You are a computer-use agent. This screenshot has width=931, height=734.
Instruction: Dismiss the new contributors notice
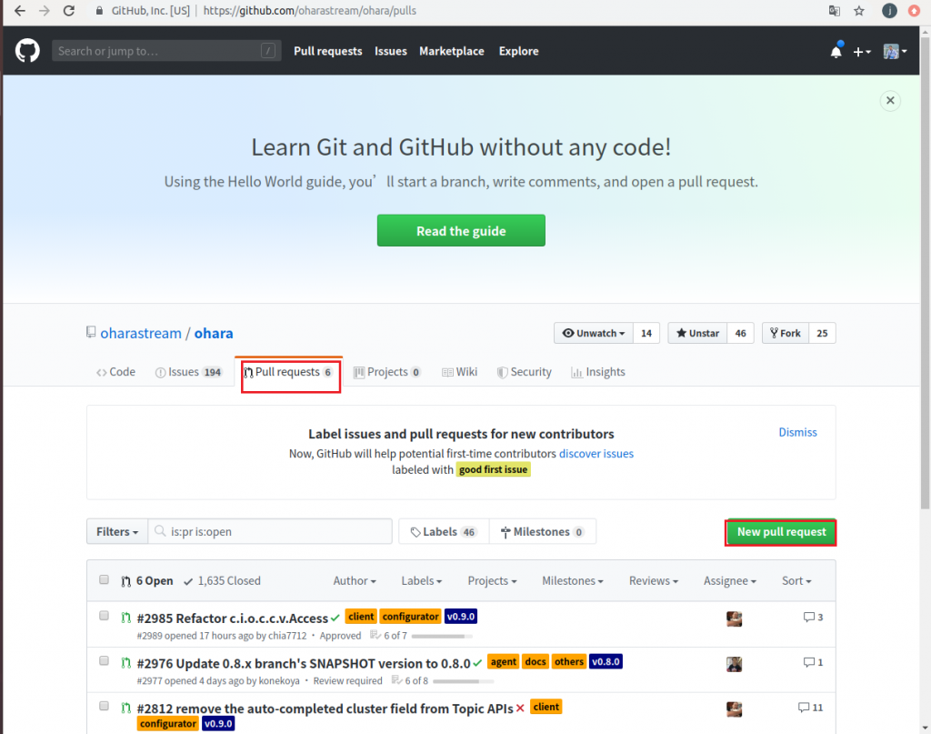(x=797, y=432)
